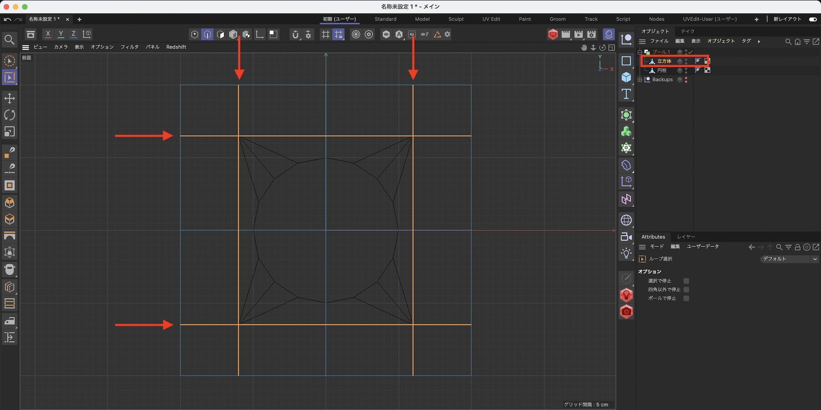Screen dimensions: 821x410
Task: Open the フィルタ viewport menu
Action: [x=129, y=47]
